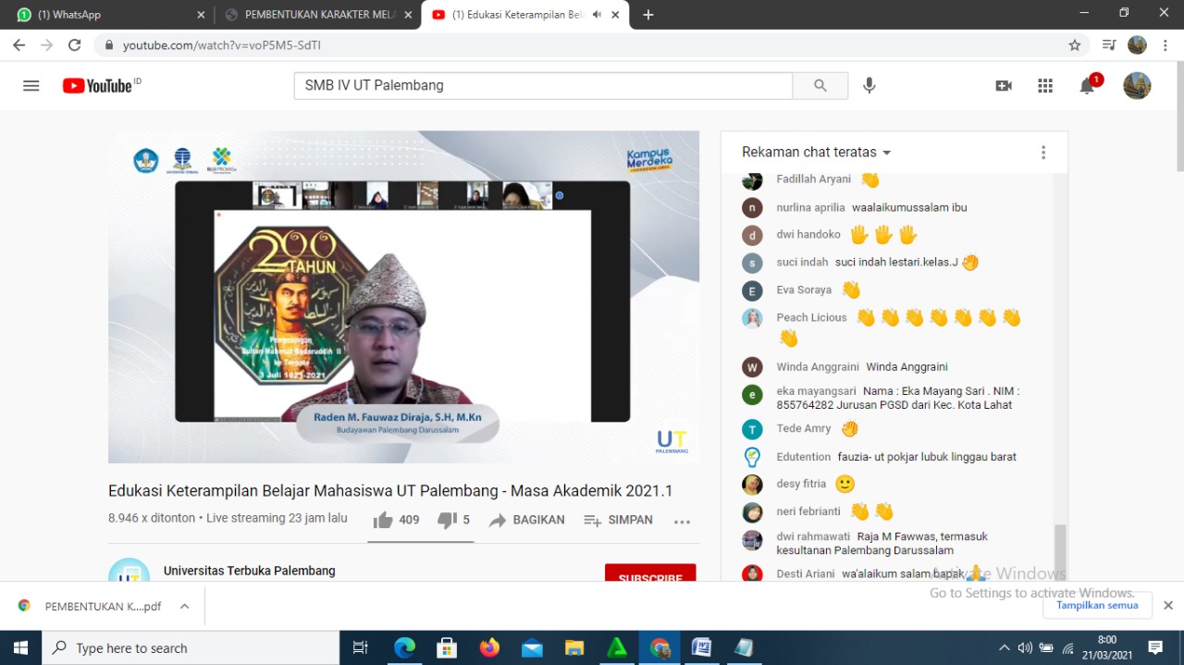Open the chat three-dot options menu

click(1043, 153)
